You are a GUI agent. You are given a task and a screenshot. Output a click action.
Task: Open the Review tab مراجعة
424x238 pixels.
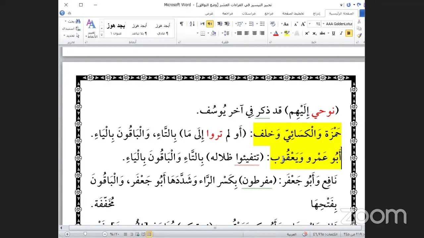pyautogui.click(x=228, y=14)
